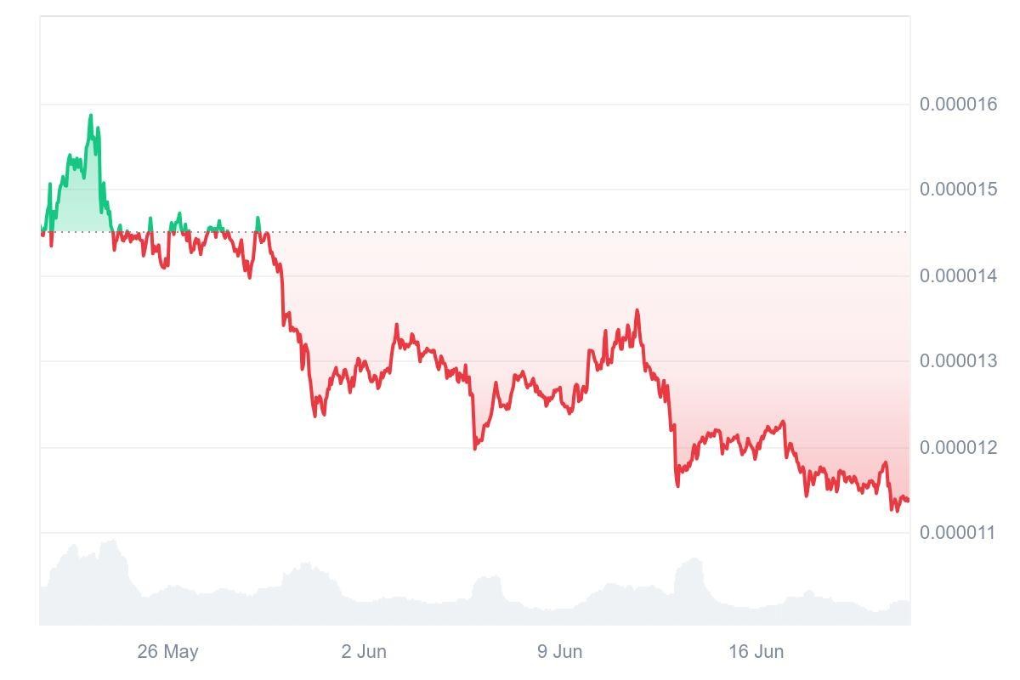Click the sharp red dip near 0.000012 before 9 Jun

click(x=475, y=447)
